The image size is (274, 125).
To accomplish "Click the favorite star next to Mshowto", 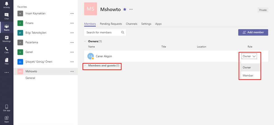I will (125, 9).
